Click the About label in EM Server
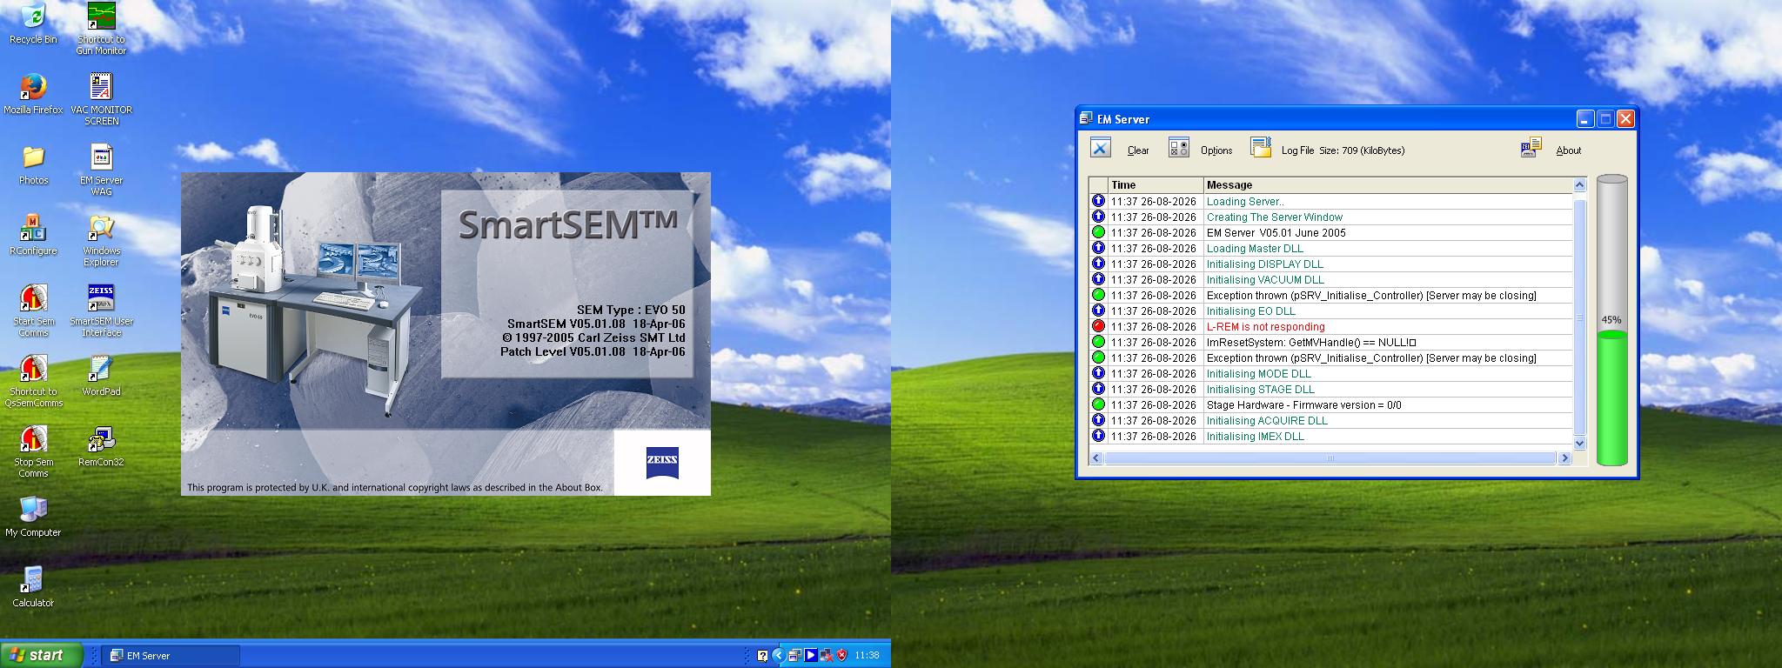The width and height of the screenshot is (1782, 668). (1569, 150)
